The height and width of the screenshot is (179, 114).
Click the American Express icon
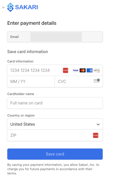pos(90,71)
